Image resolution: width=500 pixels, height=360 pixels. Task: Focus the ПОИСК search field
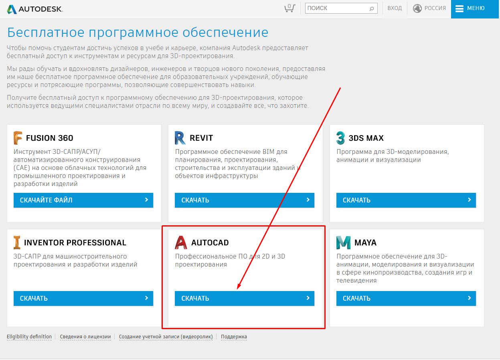click(x=336, y=8)
